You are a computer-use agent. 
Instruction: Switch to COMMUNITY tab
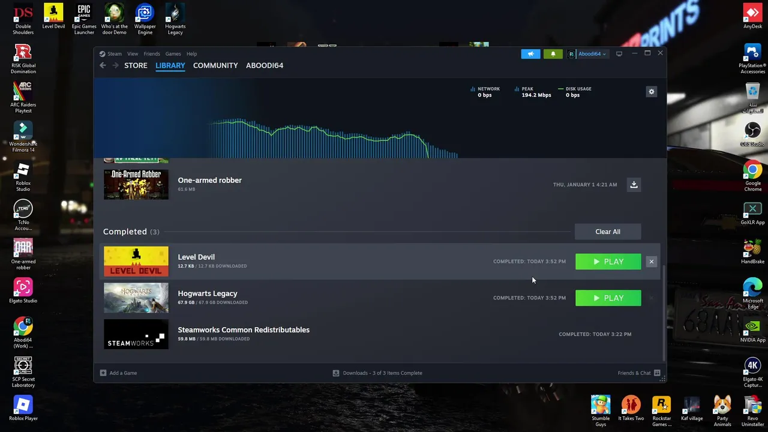point(215,65)
